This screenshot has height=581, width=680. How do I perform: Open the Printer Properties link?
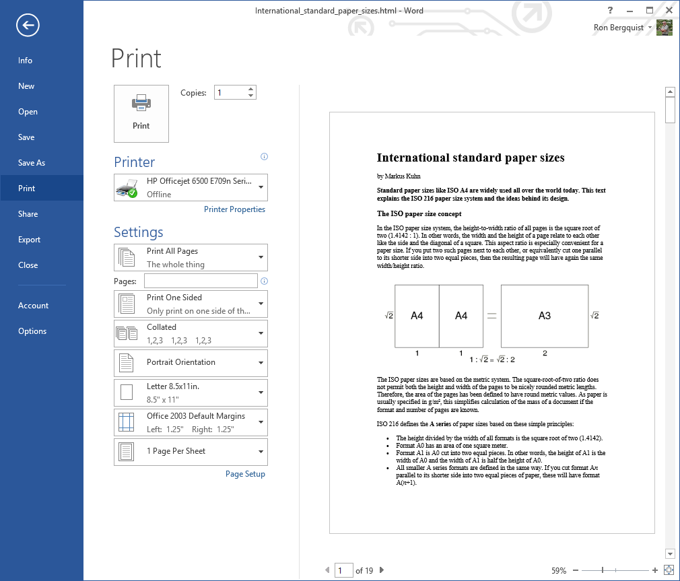pyautogui.click(x=234, y=209)
